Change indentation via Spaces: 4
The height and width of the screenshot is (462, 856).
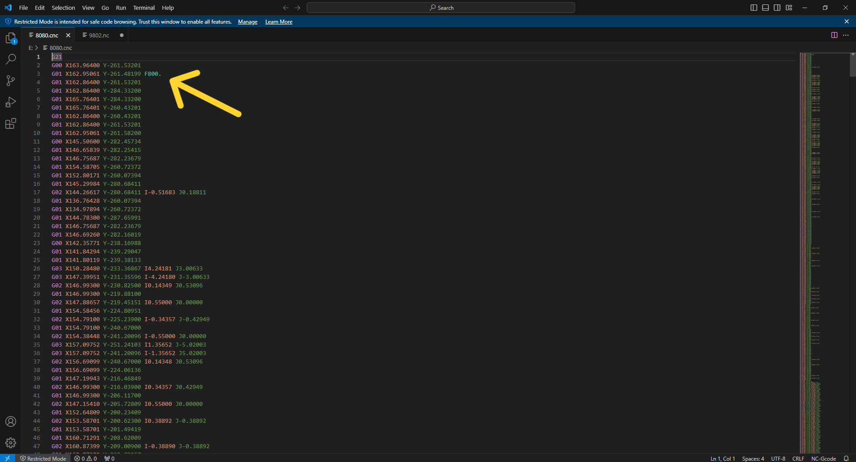click(753, 458)
